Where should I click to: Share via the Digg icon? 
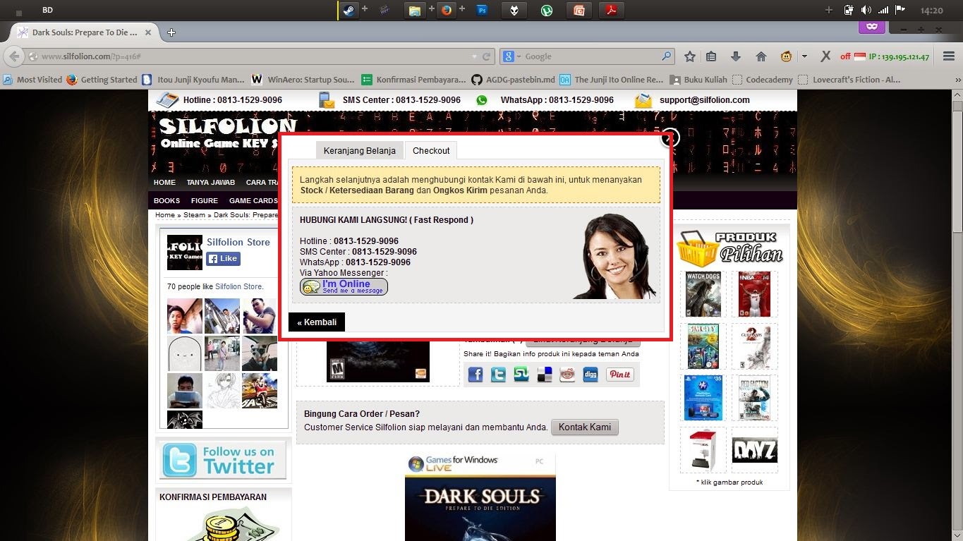(590, 375)
